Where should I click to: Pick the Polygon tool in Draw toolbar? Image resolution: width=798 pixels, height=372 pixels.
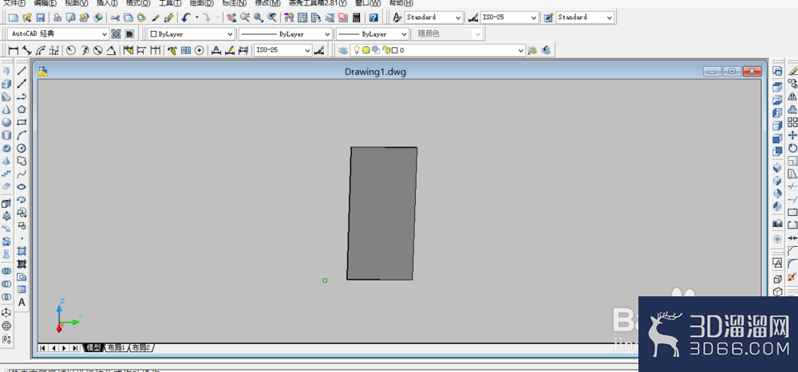(x=22, y=109)
